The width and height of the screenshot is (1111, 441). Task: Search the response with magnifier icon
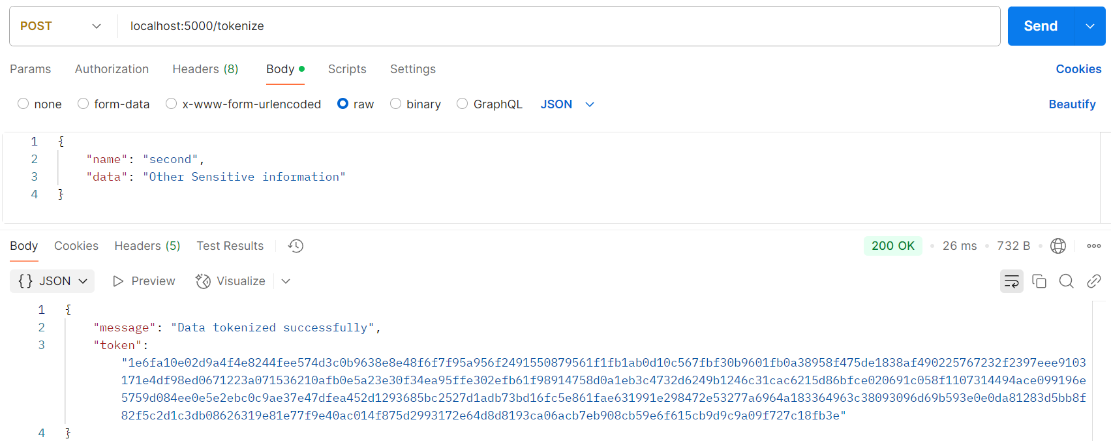tap(1067, 281)
